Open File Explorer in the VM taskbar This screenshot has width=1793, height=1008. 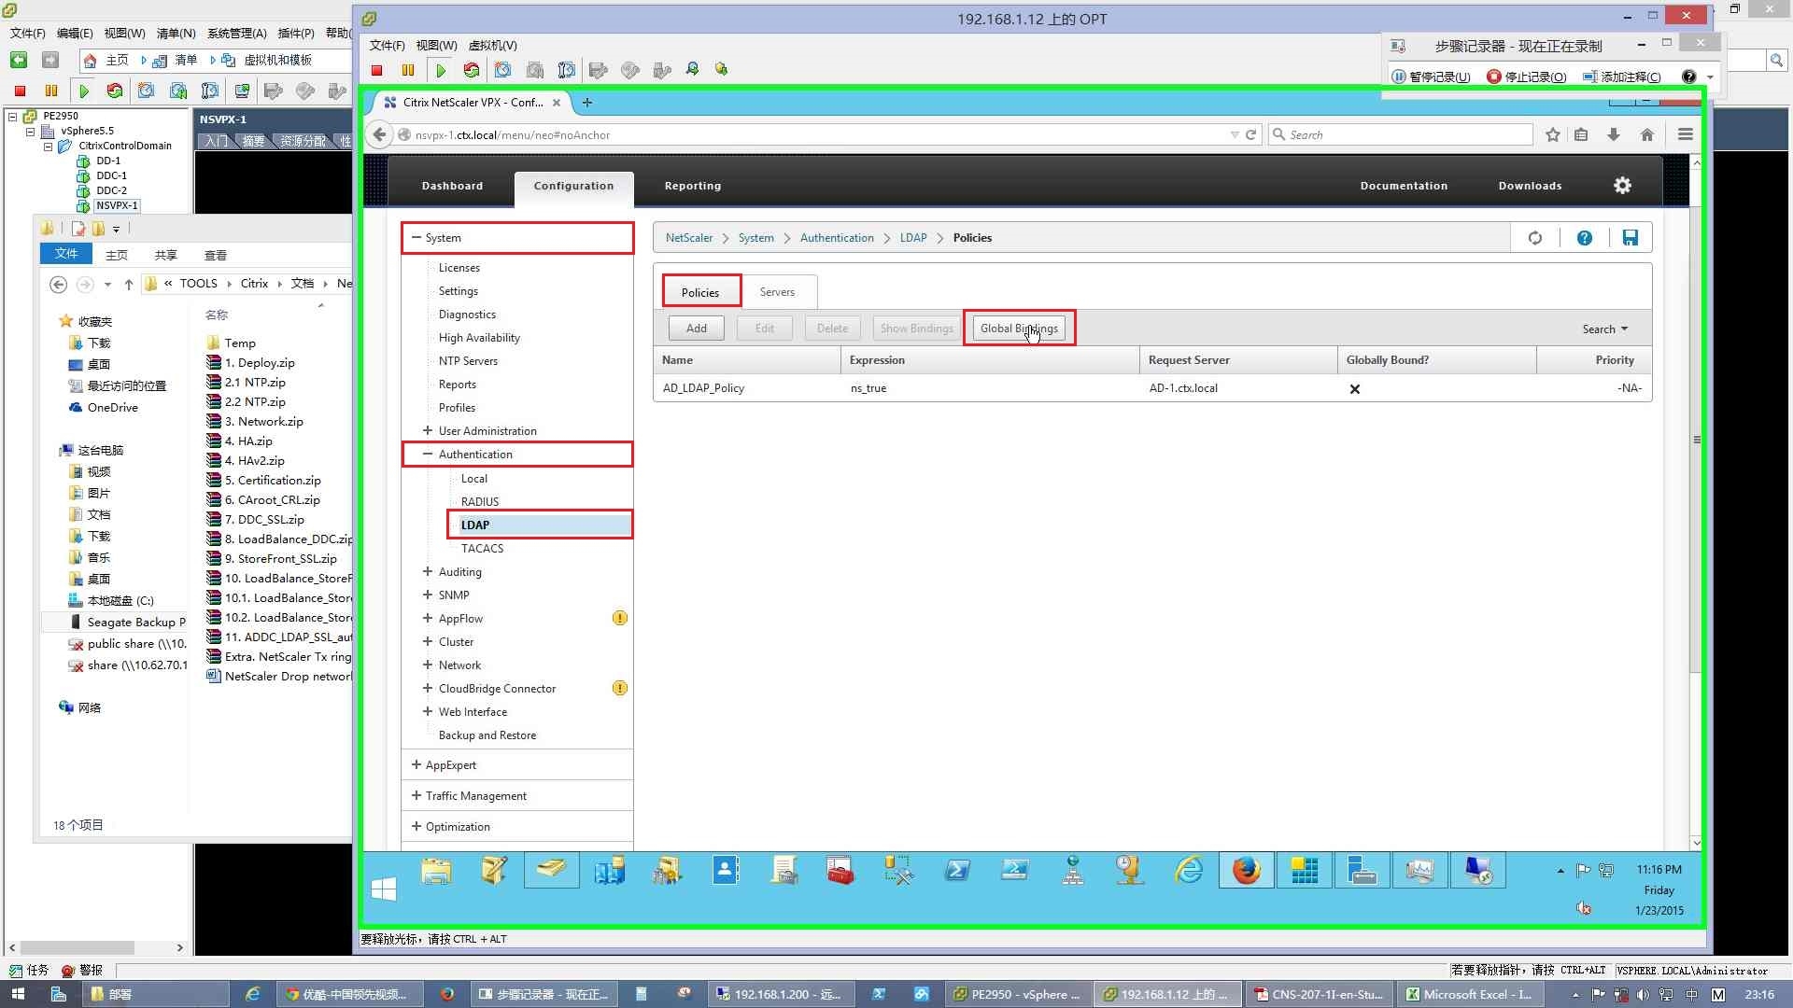coord(436,871)
